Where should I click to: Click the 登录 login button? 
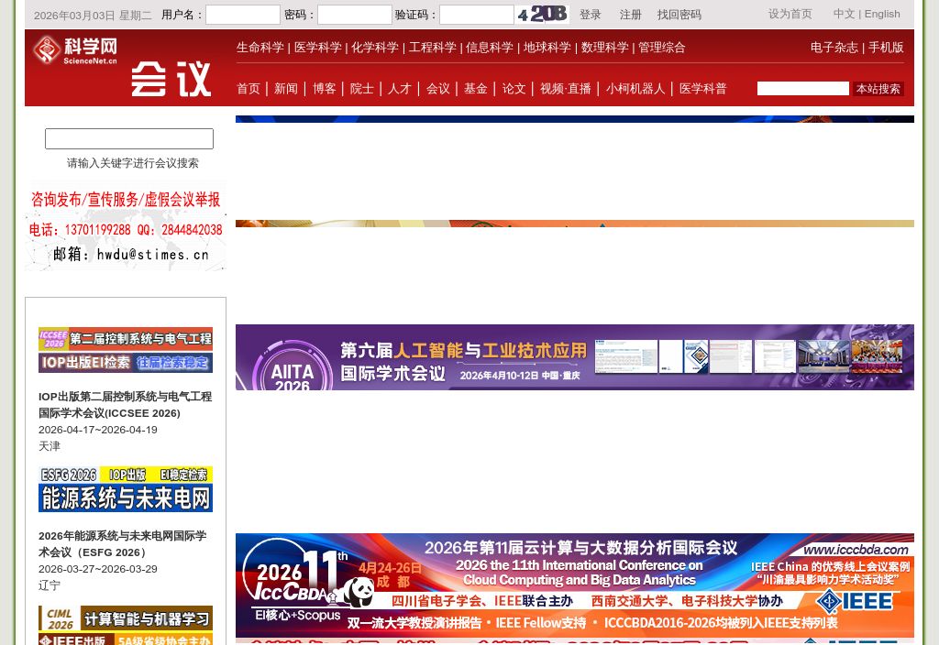pyautogui.click(x=590, y=14)
